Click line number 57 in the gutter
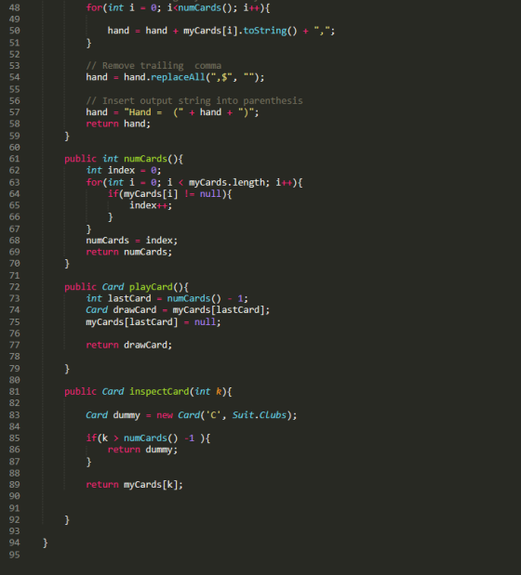The image size is (521, 575). (14, 112)
